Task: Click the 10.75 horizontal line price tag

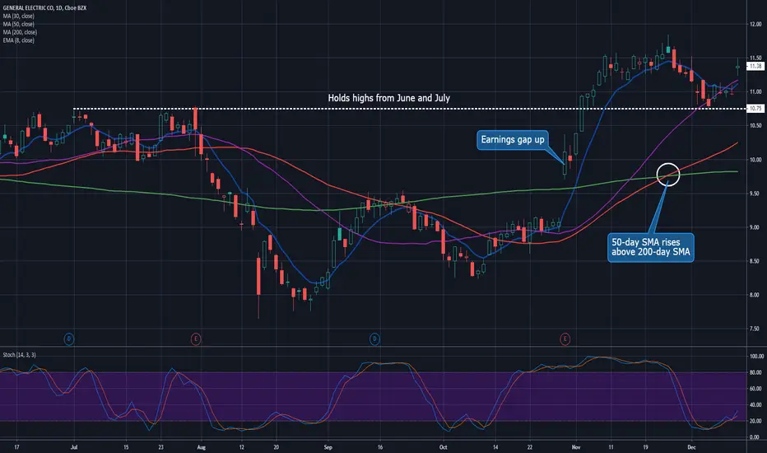Action: point(755,108)
